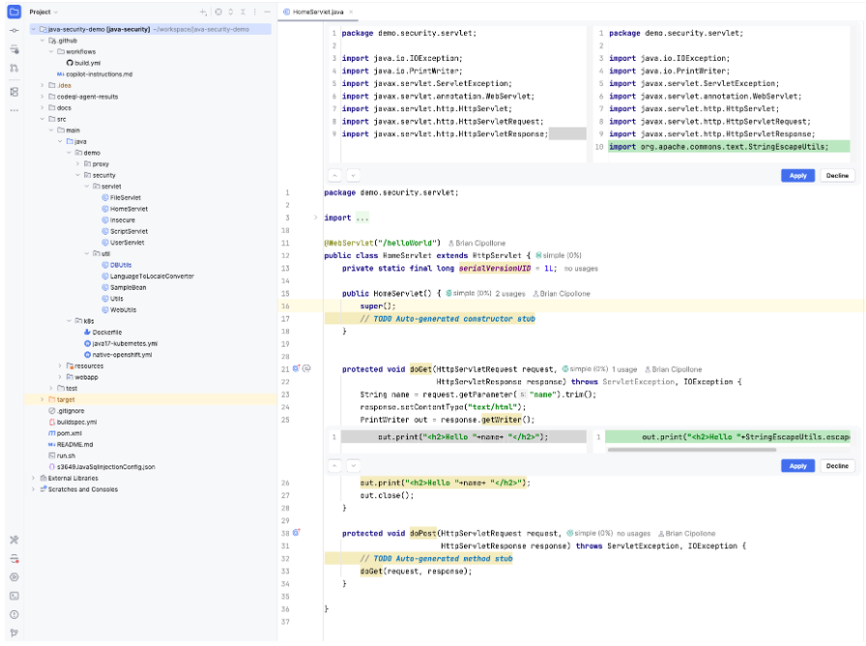This screenshot has height=646, width=866.
Task: Expand the codeql-agent-results folder
Action: pyautogui.click(x=43, y=97)
